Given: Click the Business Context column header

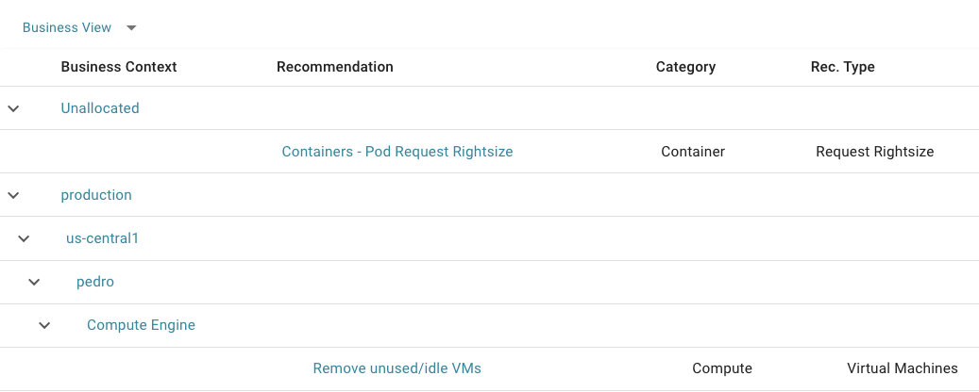Looking at the screenshot, I should pyautogui.click(x=119, y=67).
